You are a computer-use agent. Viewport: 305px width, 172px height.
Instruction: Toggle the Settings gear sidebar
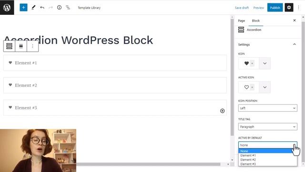289,8
